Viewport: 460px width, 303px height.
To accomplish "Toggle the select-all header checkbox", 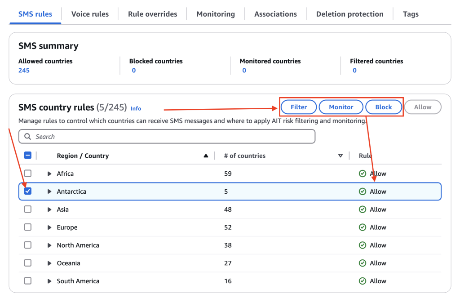I will tap(28, 156).
